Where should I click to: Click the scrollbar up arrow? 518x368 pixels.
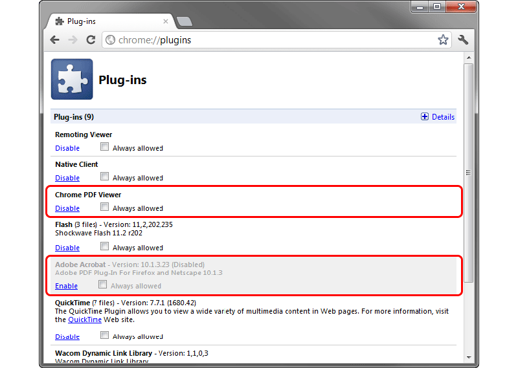coord(468,58)
